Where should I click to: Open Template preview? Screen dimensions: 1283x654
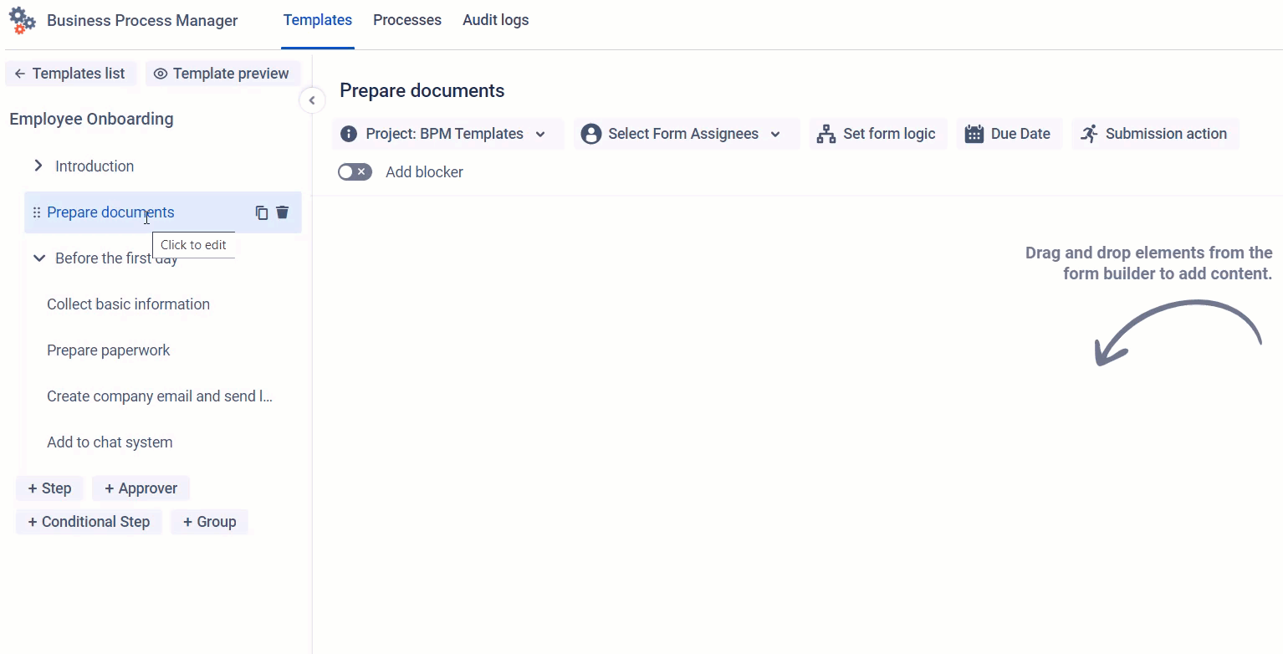tap(222, 74)
